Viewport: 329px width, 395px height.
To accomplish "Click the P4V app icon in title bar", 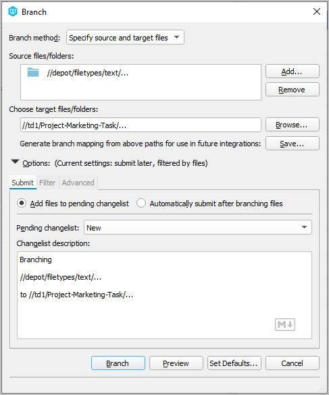I will (13, 11).
